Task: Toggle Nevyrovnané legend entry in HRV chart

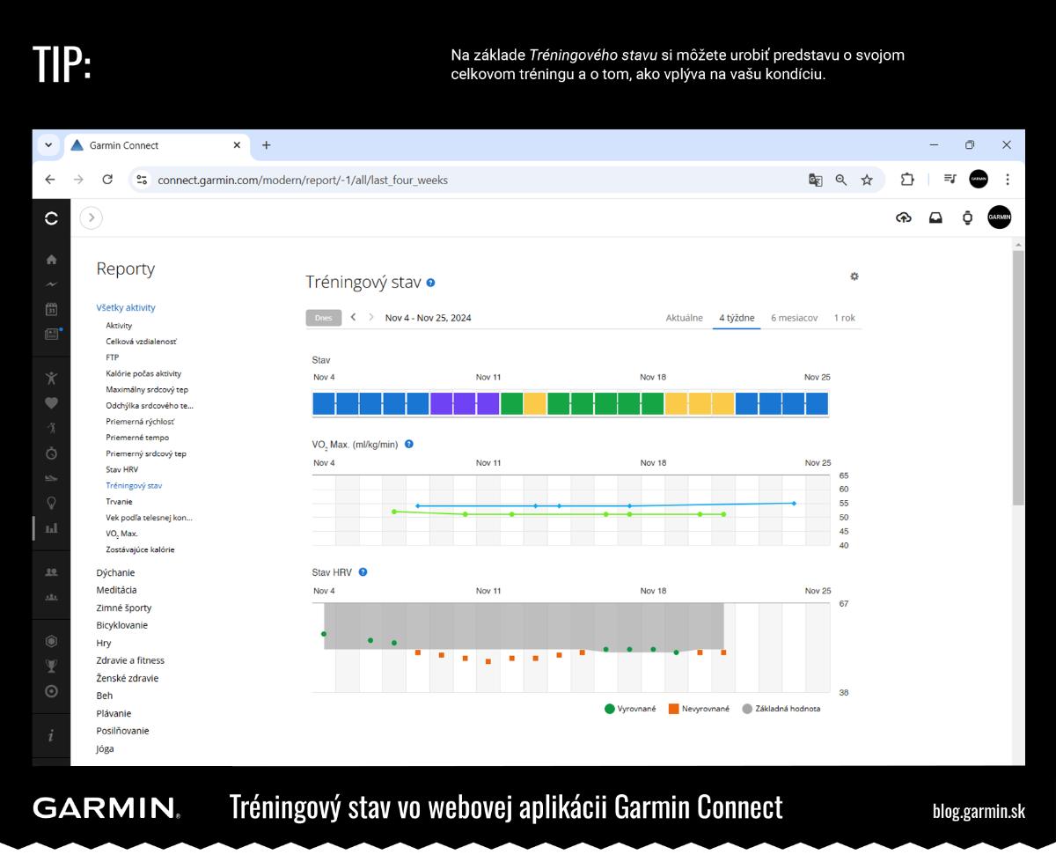Action: [x=699, y=708]
